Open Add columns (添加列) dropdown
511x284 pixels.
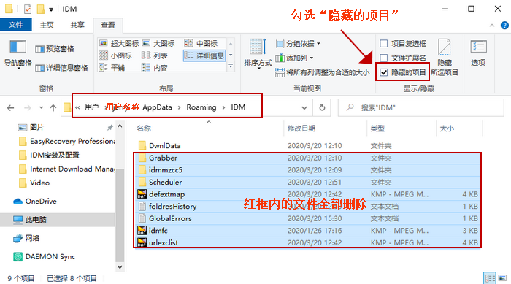click(294, 58)
